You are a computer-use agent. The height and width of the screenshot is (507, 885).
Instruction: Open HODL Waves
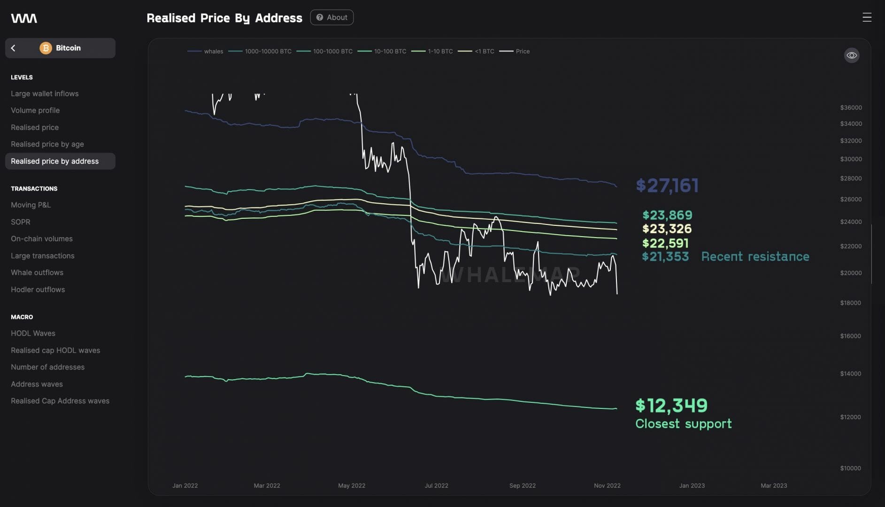[33, 333]
